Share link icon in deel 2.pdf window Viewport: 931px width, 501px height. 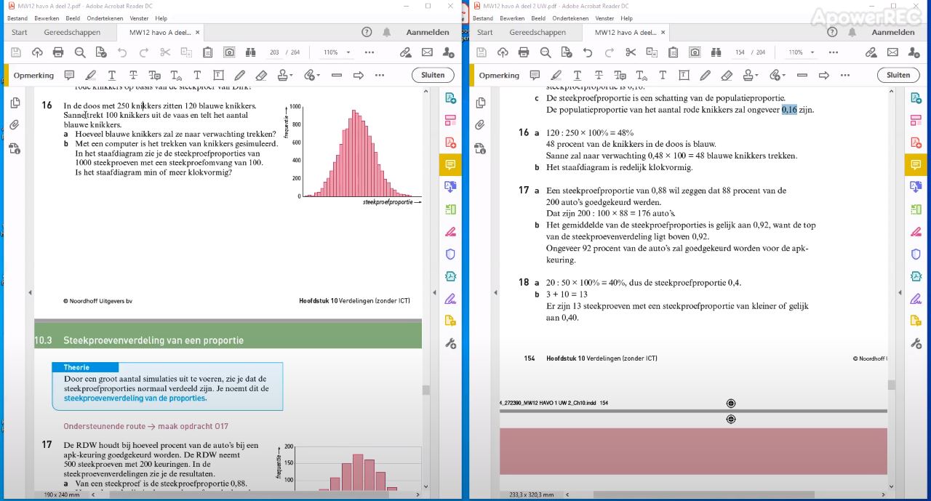[x=406, y=52]
